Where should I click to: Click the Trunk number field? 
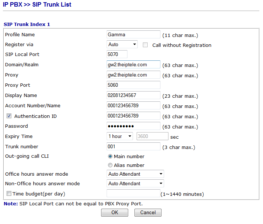click(133, 146)
